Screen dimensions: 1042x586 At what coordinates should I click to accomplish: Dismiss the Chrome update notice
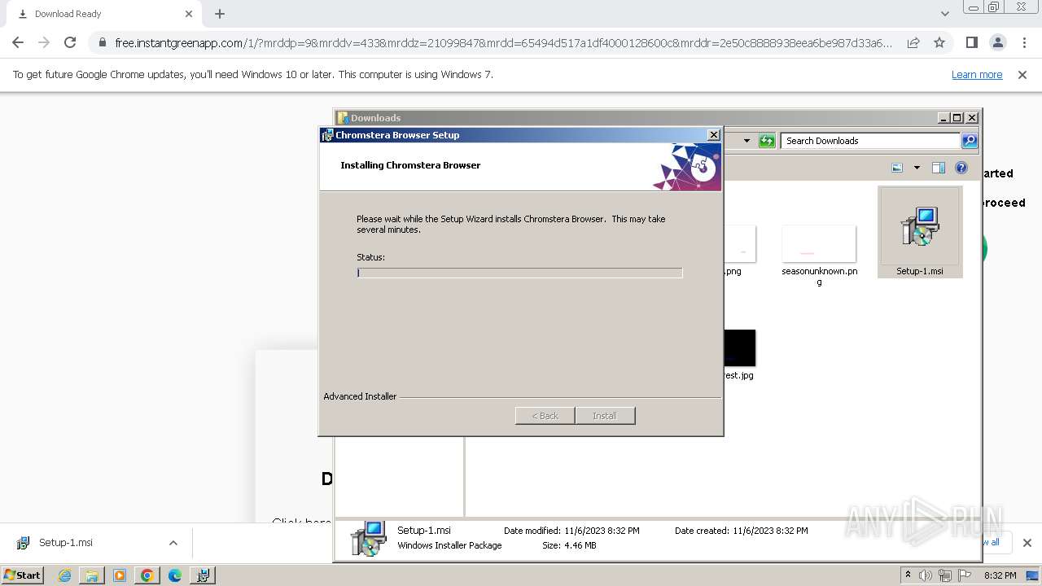(1022, 74)
